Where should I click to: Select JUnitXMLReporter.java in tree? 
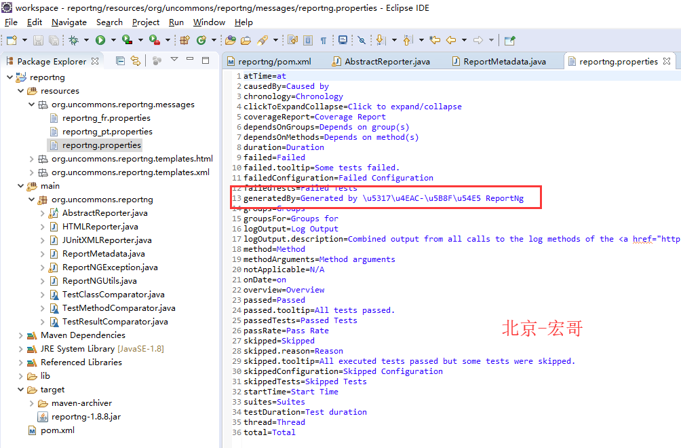[x=107, y=240]
